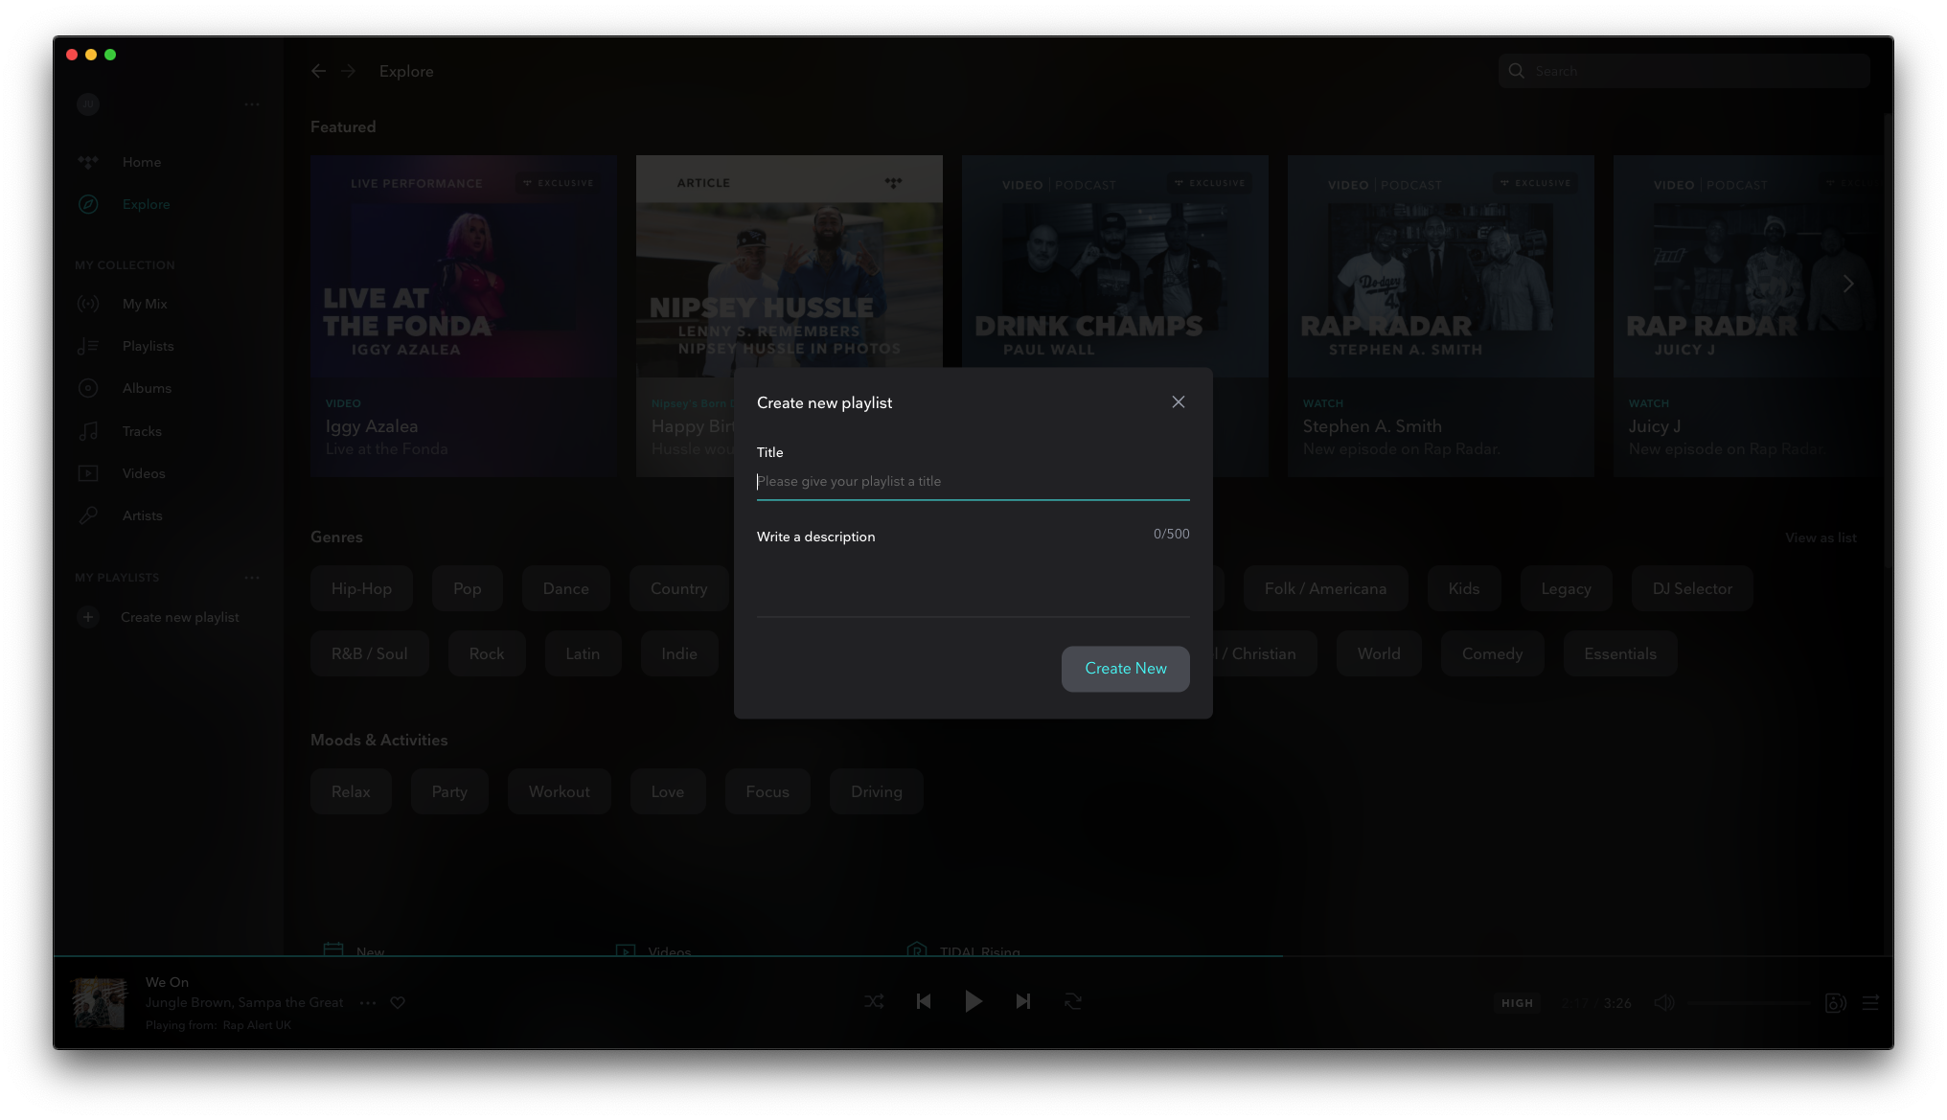Image resolution: width=1947 pixels, height=1120 pixels.
Task: Open the Sampa the Great artist link
Action: tap(290, 1003)
